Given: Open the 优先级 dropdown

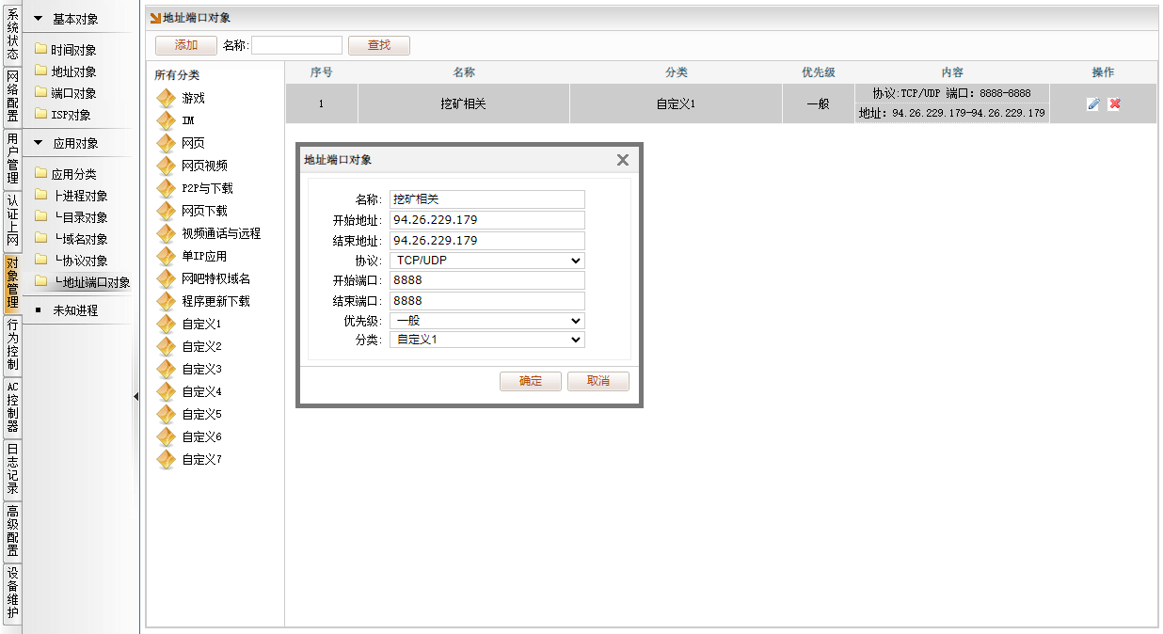Looking at the screenshot, I should 486,321.
